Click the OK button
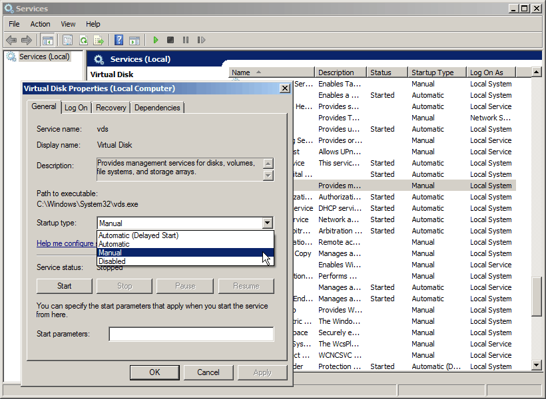Screen dimensions: 546x399 [x=154, y=372]
